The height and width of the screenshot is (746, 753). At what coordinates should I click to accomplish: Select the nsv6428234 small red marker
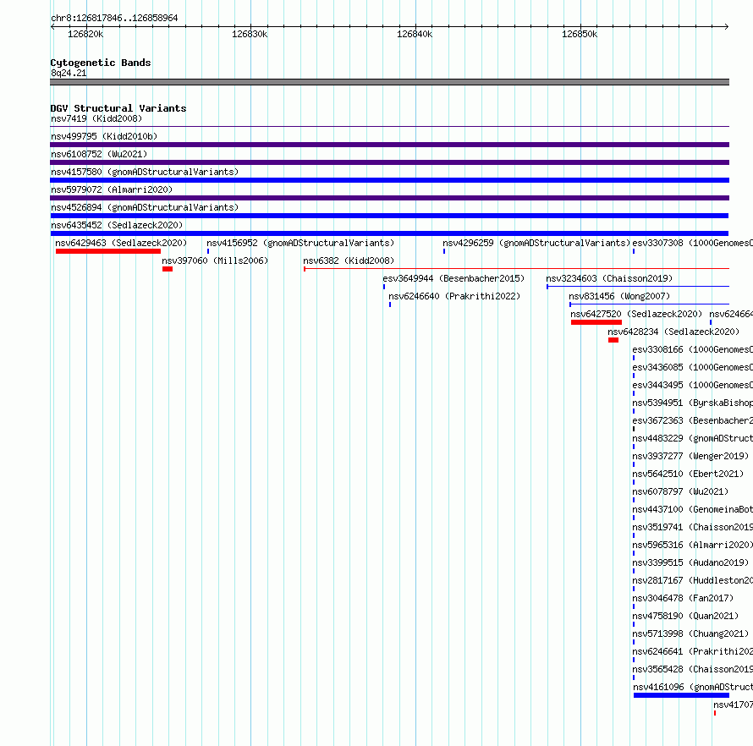pos(613,340)
